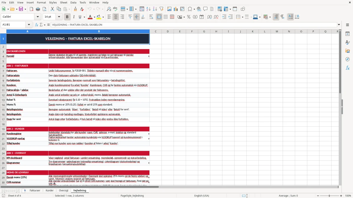The height and width of the screenshot is (198, 353).
Task: Open the Font Size dropdown
Action: [x=59, y=17]
